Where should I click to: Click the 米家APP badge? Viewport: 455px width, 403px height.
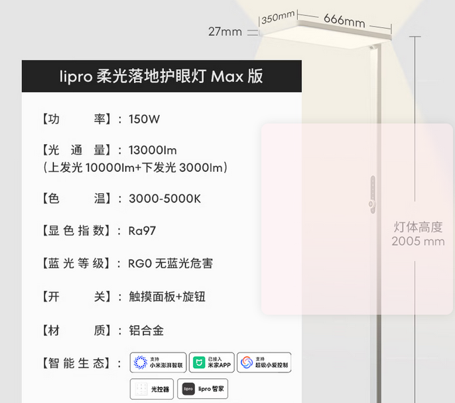tap(212, 363)
